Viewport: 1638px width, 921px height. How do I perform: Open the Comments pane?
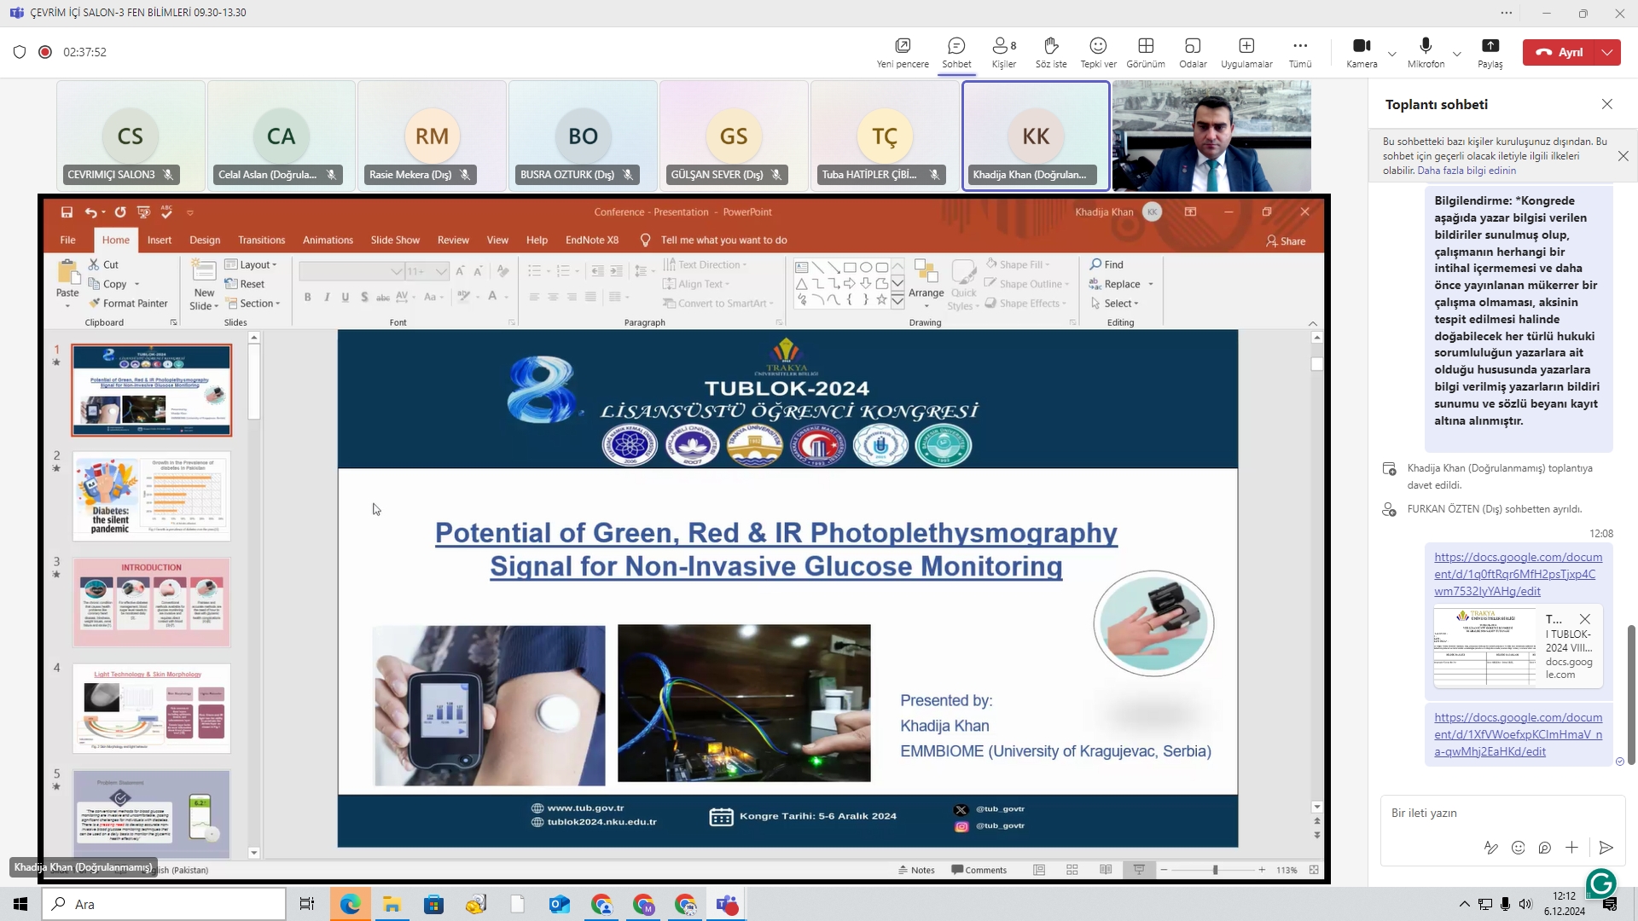(979, 870)
